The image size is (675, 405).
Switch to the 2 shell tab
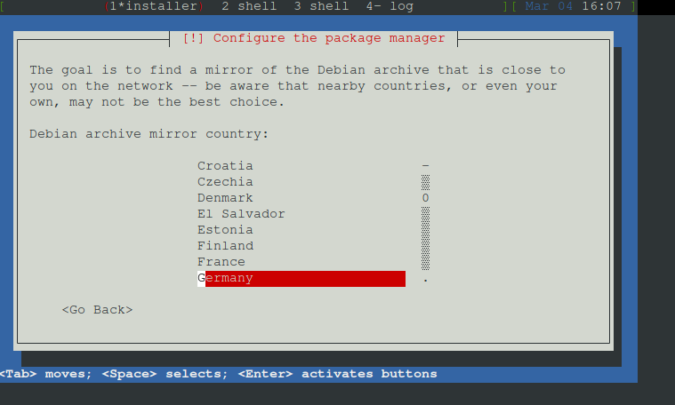[249, 6]
